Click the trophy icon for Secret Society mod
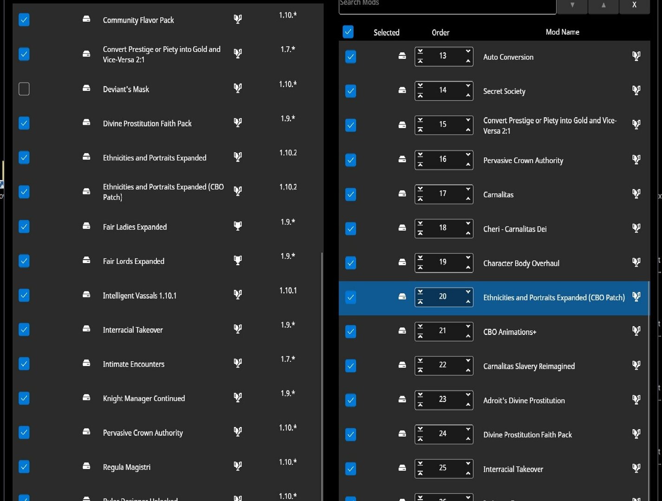The width and height of the screenshot is (662, 501). (636, 90)
